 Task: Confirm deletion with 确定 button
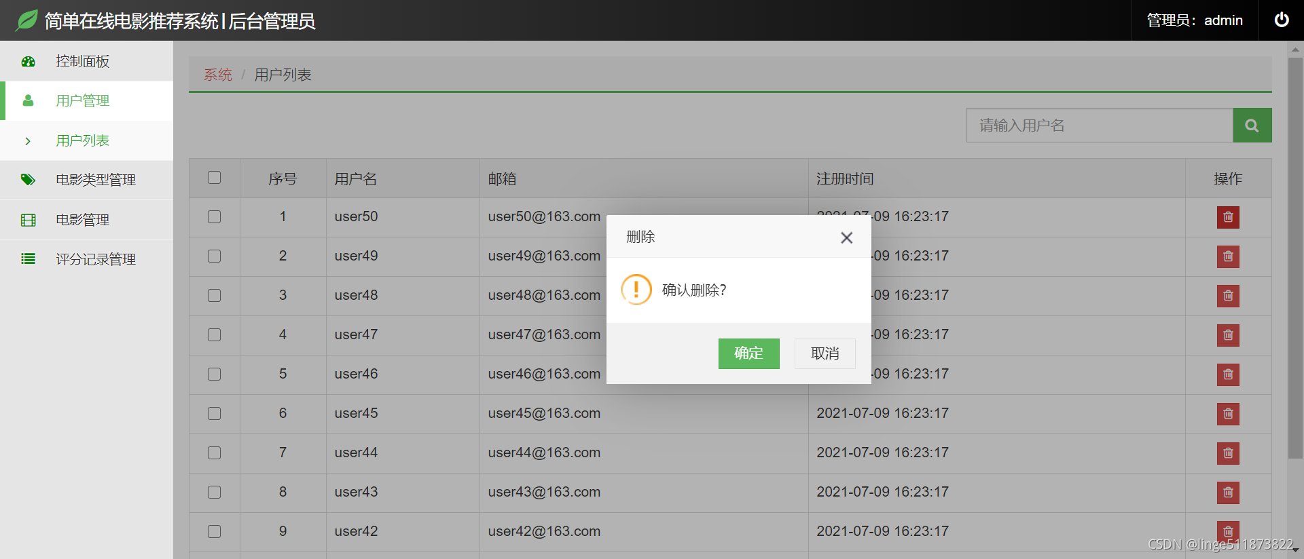(748, 353)
